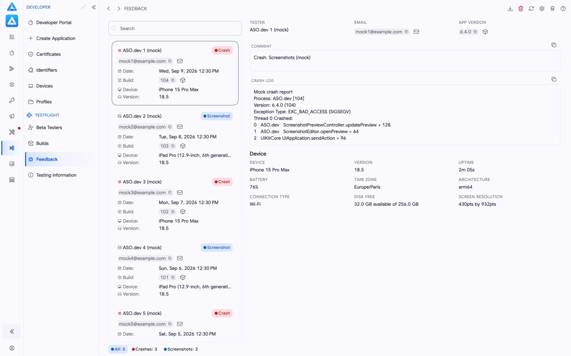This screenshot has width=571, height=356.
Task: Collapse the Developer sidebar with double chevron
Action: click(94, 7)
